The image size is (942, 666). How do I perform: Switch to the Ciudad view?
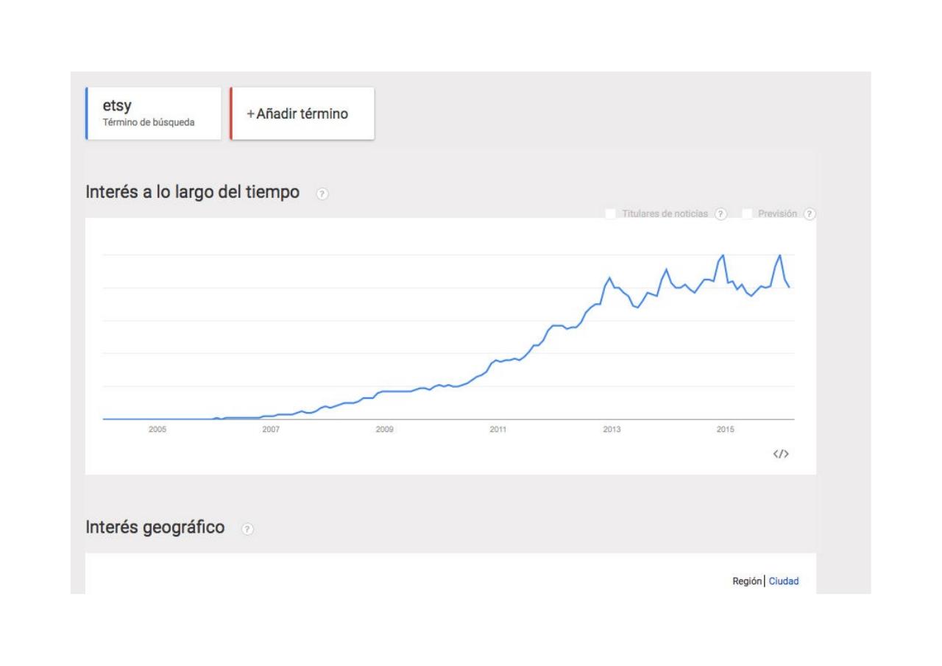point(784,581)
